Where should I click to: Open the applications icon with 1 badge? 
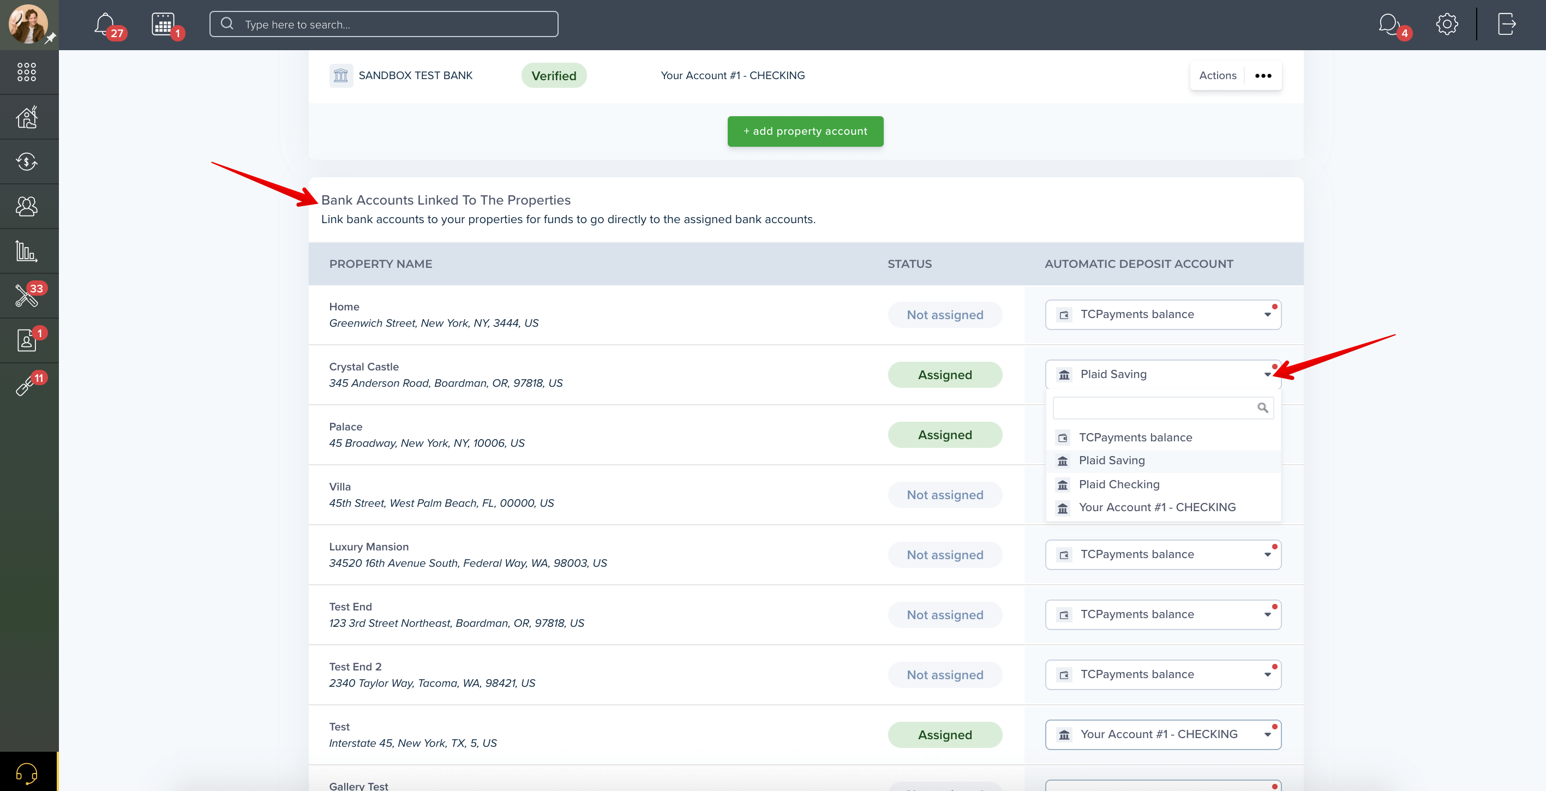coord(27,340)
